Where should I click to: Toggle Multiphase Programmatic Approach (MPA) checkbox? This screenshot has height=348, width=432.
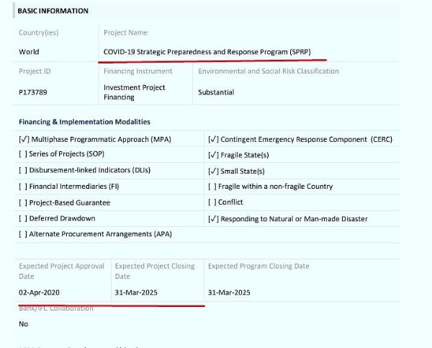[24, 139]
